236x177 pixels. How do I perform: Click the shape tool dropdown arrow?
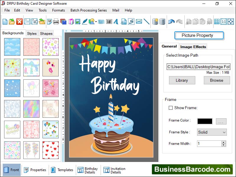(95, 21)
